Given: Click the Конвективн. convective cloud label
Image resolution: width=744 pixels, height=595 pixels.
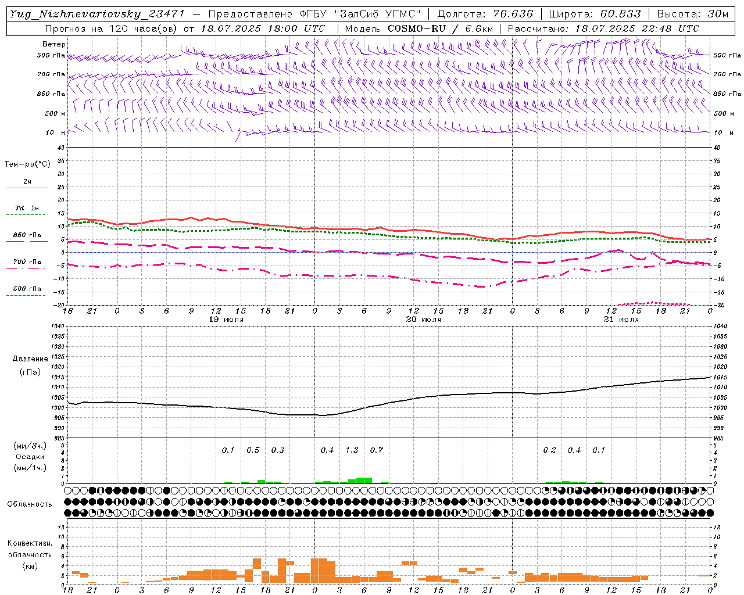Looking at the screenshot, I should coord(30,543).
